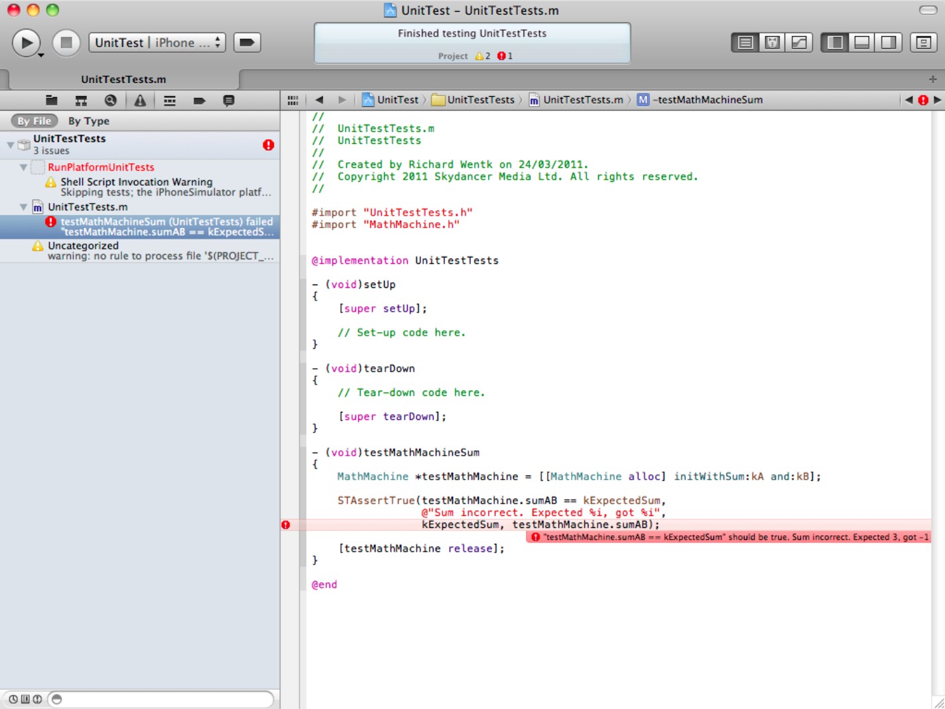This screenshot has height=709, width=945.
Task: Toggle the Utilities pane view button
Action: point(888,42)
